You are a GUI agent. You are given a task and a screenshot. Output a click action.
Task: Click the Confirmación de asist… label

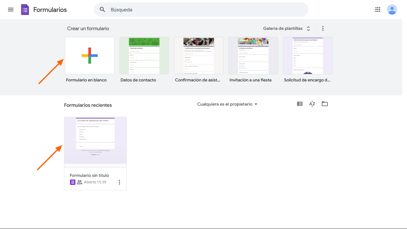(198, 80)
